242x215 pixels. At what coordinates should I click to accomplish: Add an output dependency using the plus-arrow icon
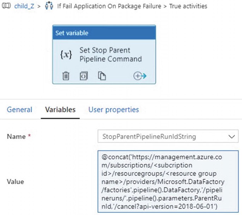coord(140,76)
